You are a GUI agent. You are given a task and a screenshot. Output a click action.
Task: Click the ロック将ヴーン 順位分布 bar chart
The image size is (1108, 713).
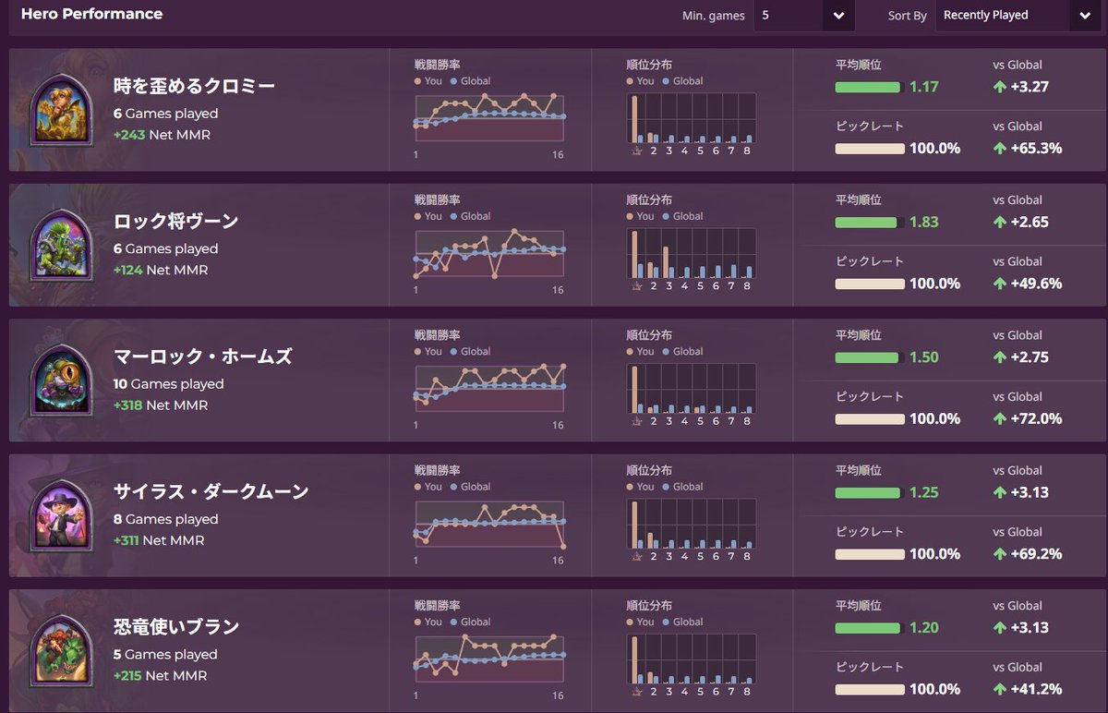(x=691, y=253)
